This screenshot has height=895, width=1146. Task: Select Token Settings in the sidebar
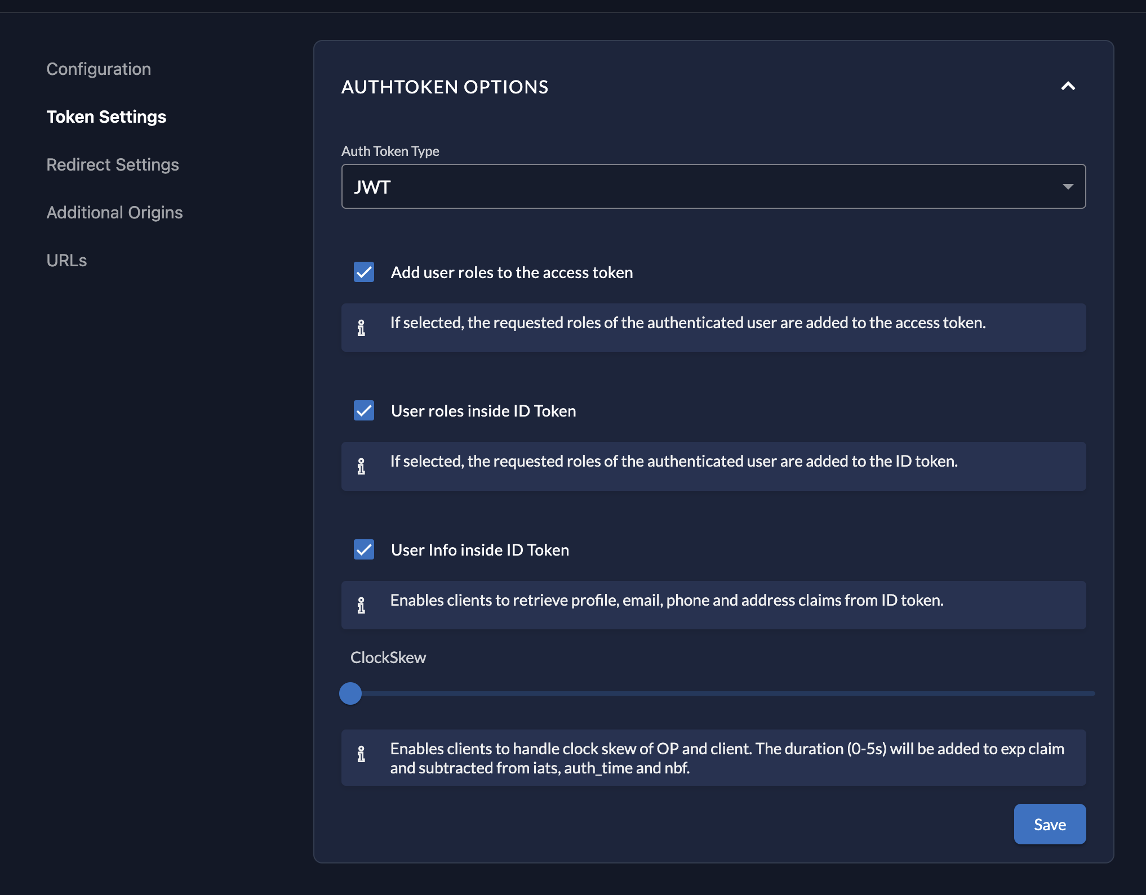click(106, 117)
